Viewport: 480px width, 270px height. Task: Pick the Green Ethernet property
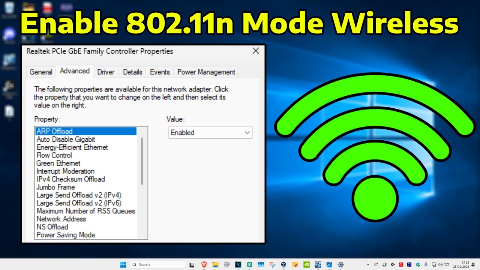[58, 163]
